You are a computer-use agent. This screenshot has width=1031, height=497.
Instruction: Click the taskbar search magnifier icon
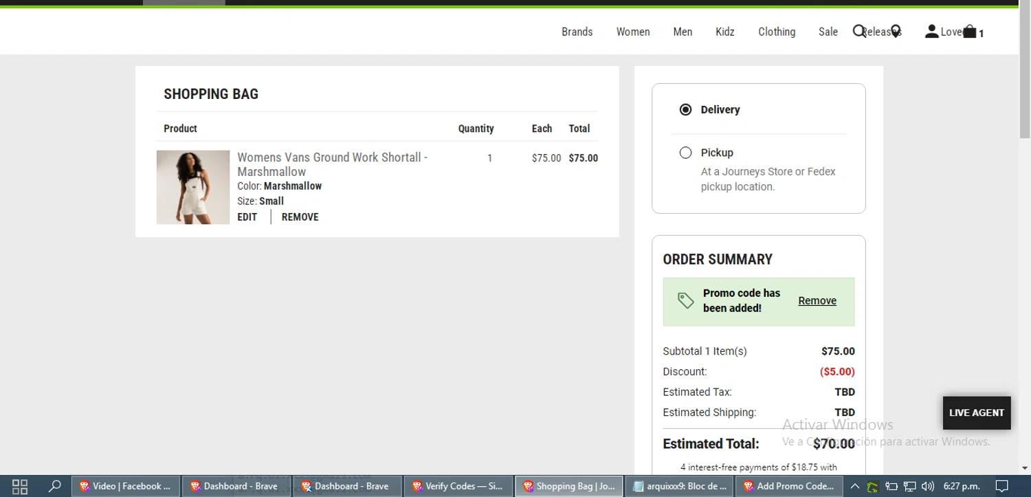(x=54, y=486)
